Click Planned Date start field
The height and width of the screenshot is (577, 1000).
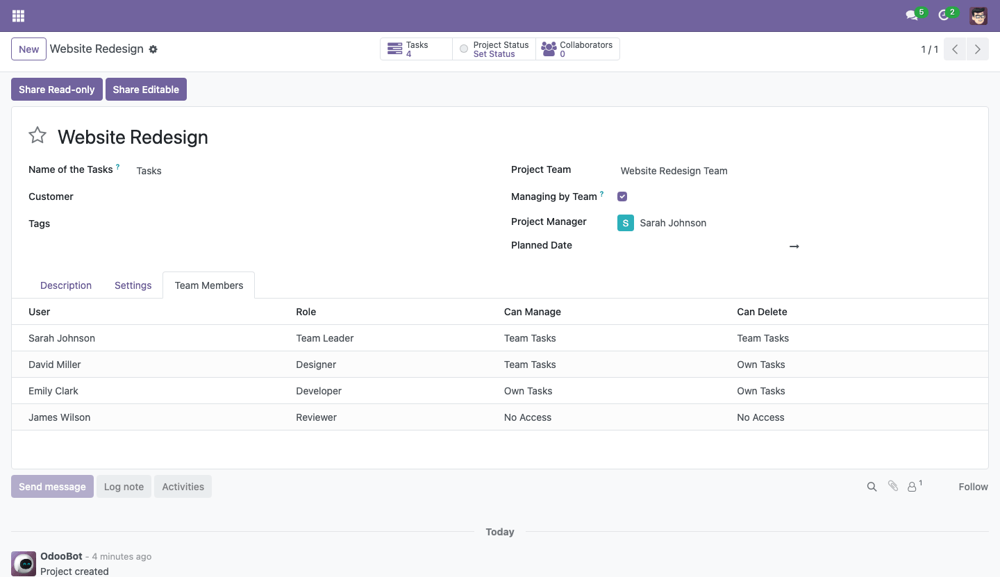(701, 246)
